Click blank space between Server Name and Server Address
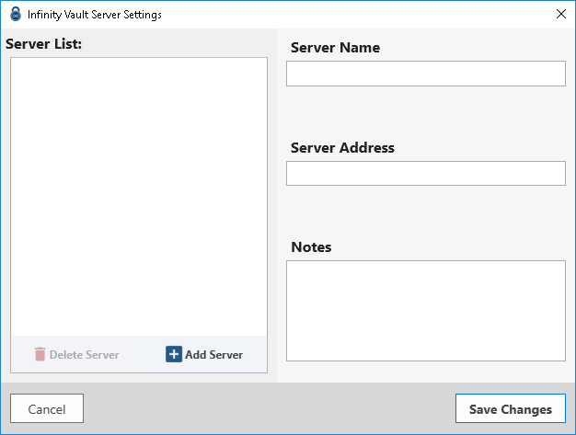The width and height of the screenshot is (576, 435). (425, 115)
